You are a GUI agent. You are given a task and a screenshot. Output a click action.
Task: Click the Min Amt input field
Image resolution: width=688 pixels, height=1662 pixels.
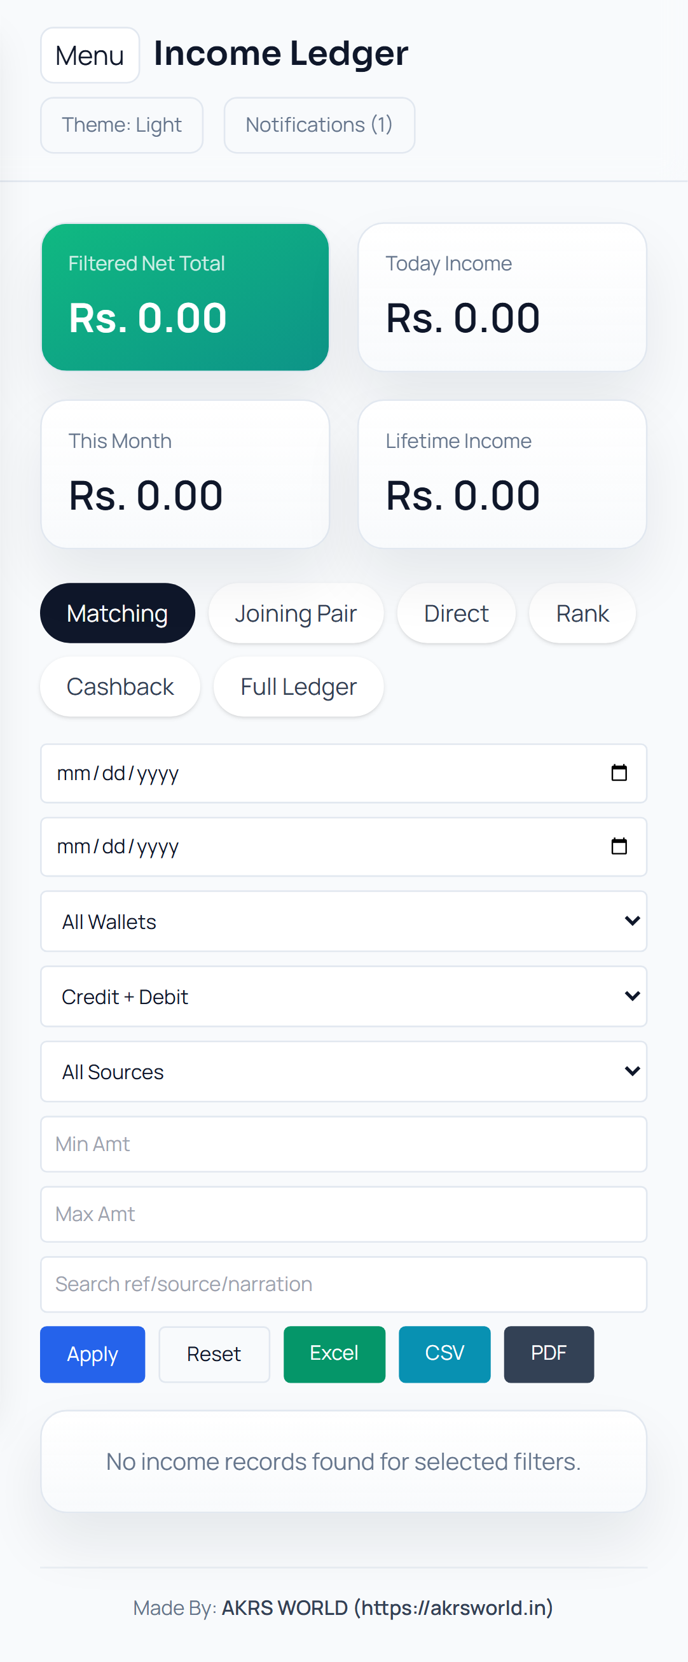tap(343, 1144)
